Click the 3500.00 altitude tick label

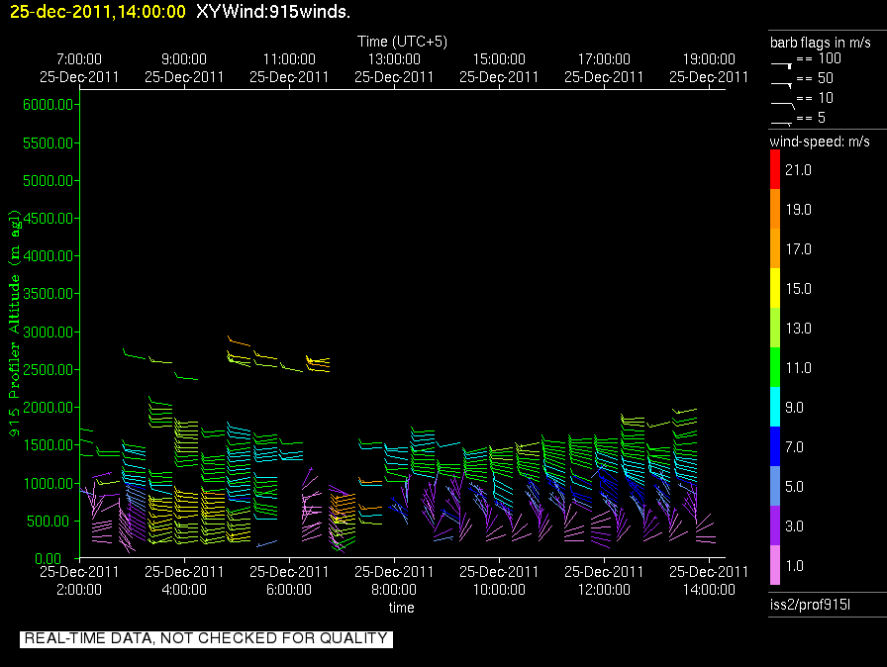tap(49, 293)
